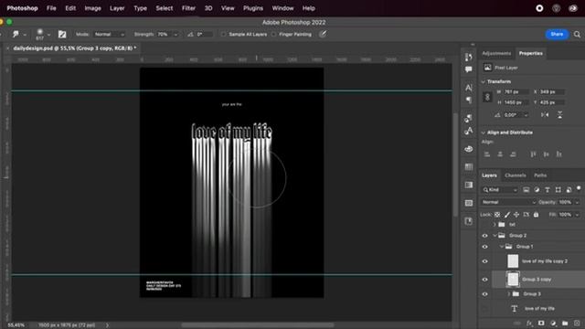Filter layers by adjustment layer icon
The height and width of the screenshot is (329, 585).
[x=537, y=190]
